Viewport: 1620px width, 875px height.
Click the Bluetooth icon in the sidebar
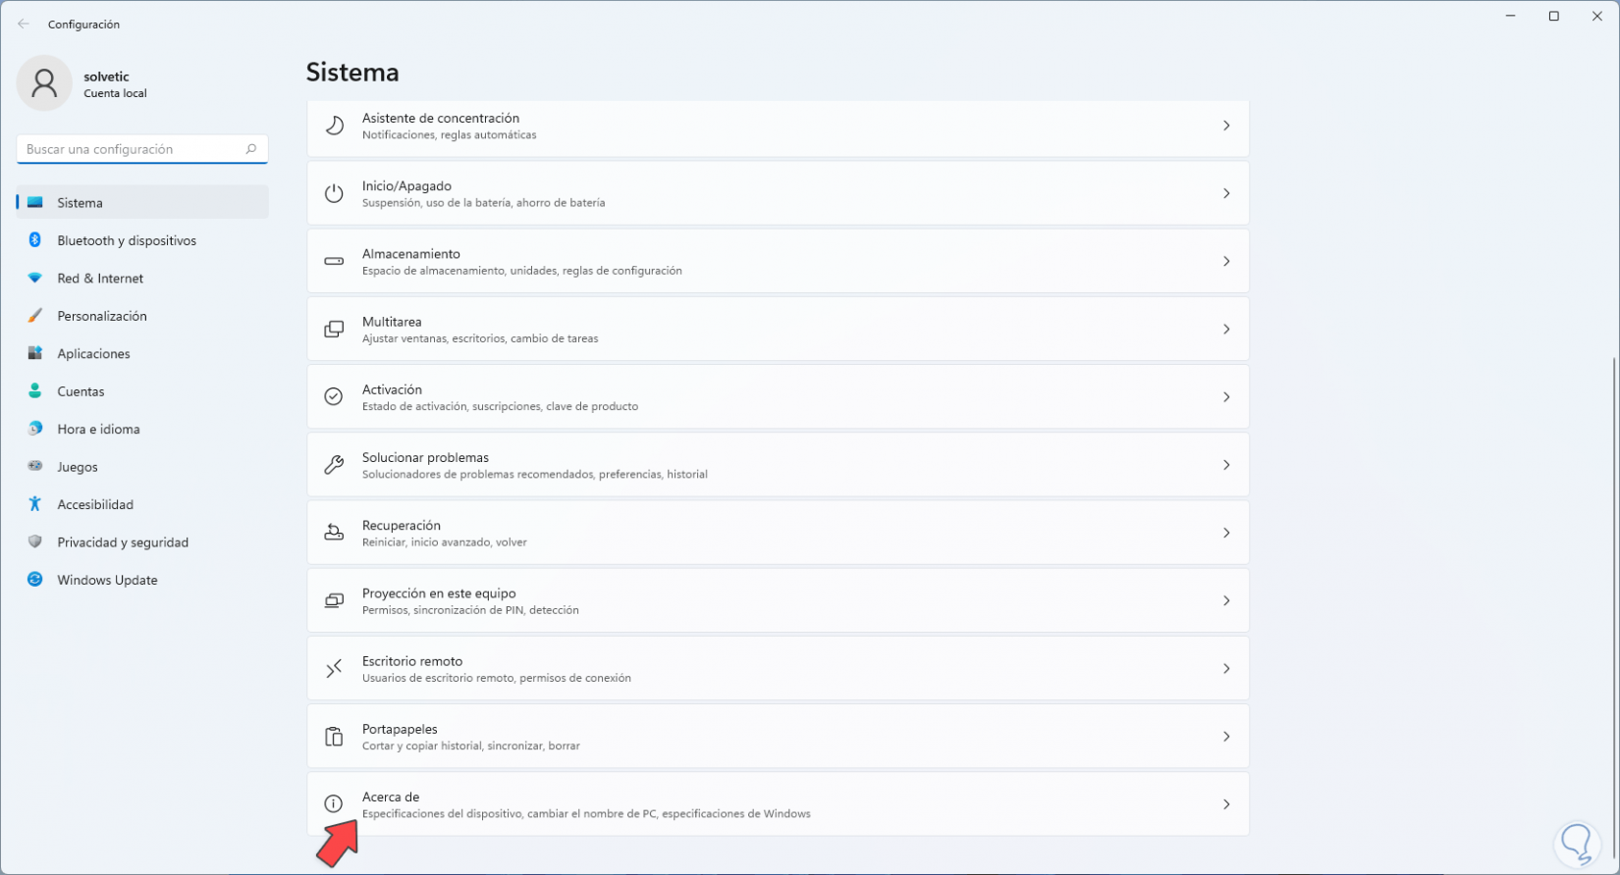click(35, 240)
